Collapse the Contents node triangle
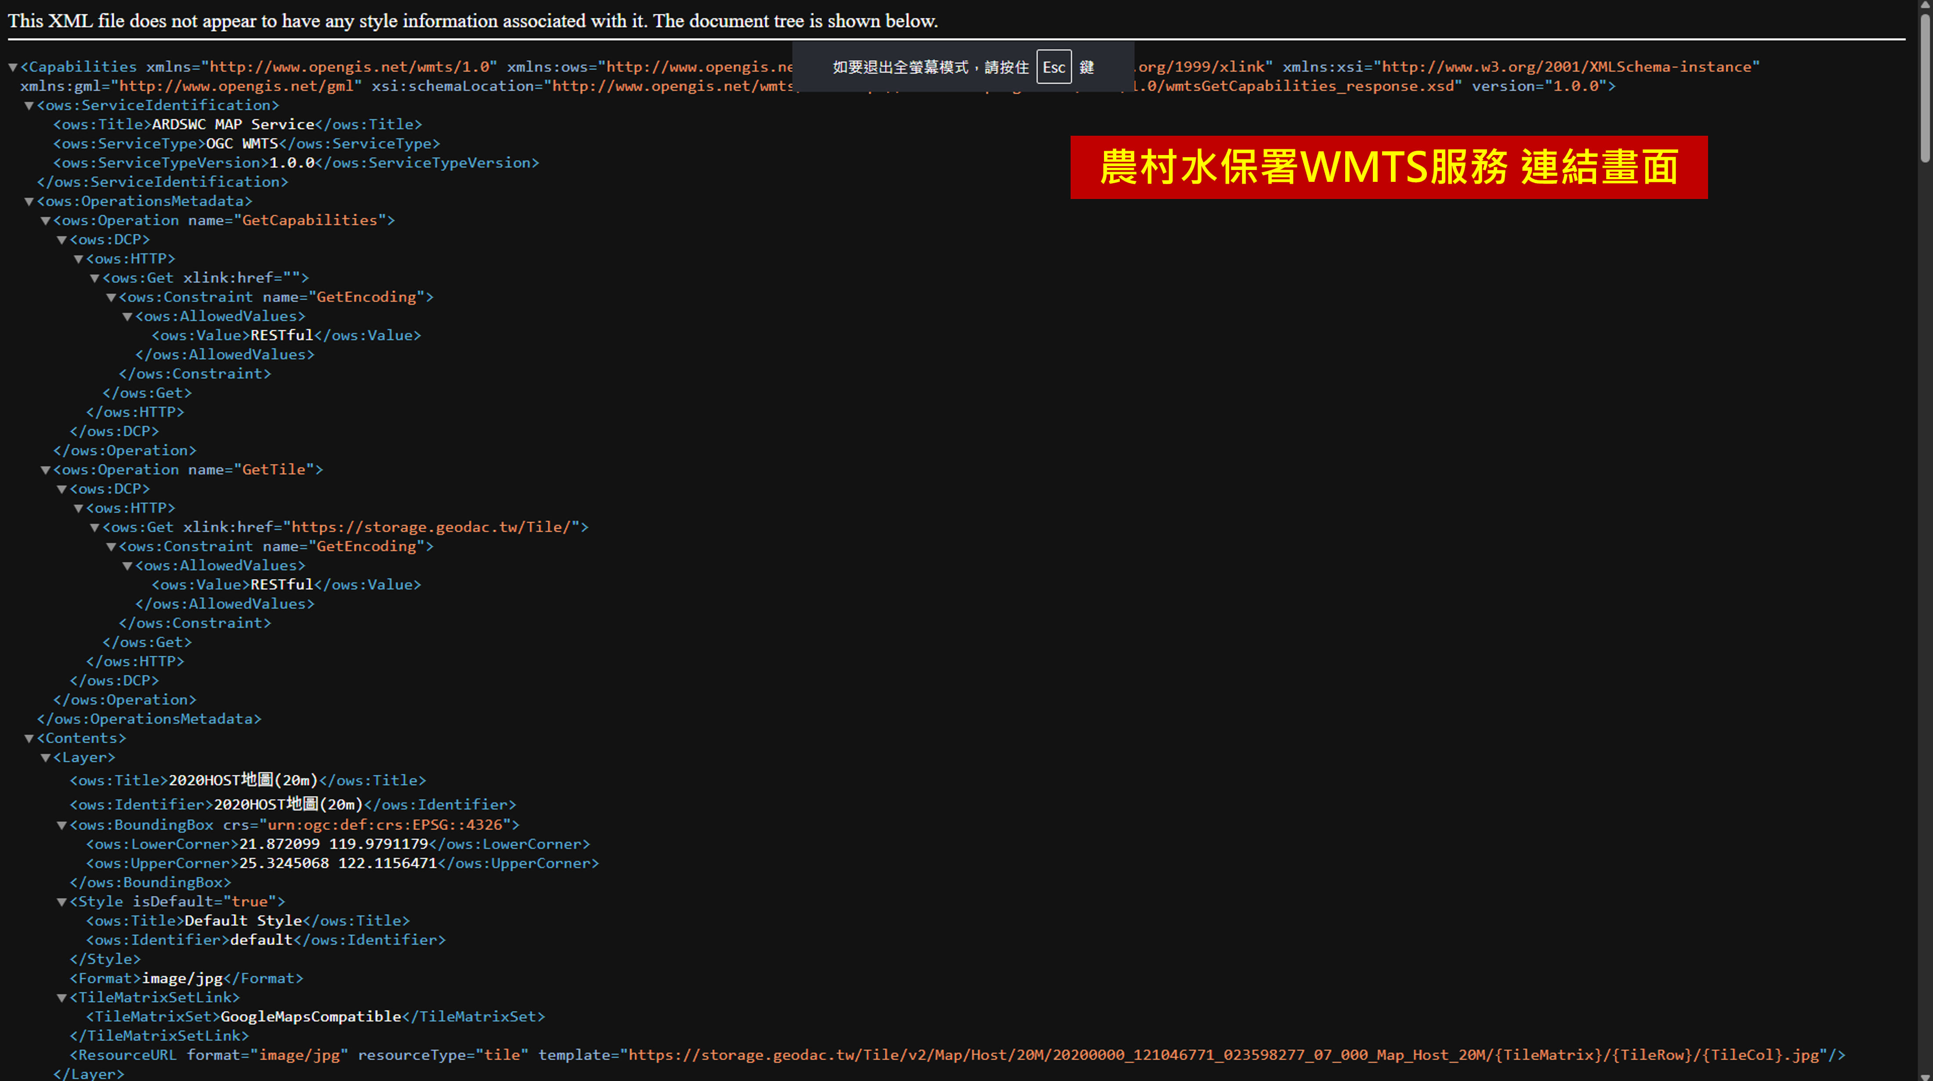Viewport: 1933px width, 1081px height. click(x=29, y=739)
